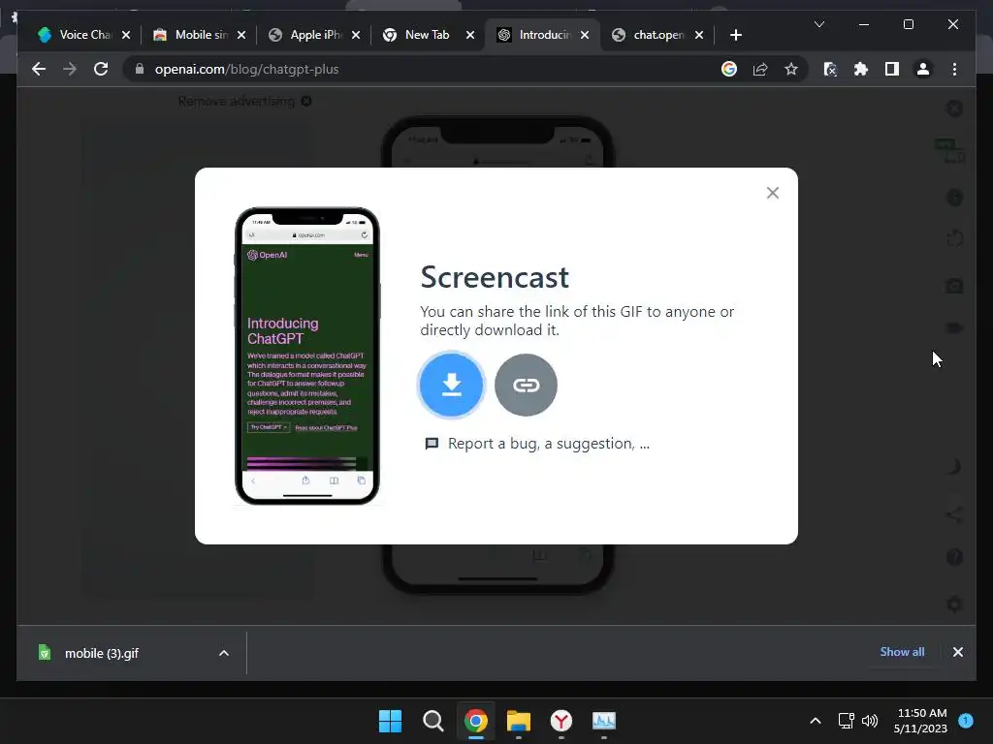Click the Google icon in the address bar
Viewport: 993px width, 744px height.
point(729,69)
